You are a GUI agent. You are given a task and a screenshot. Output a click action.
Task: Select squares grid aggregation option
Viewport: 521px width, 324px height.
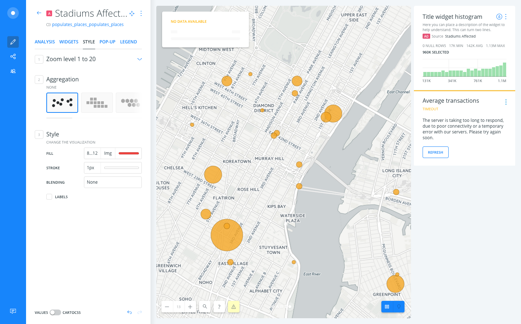[x=97, y=103]
